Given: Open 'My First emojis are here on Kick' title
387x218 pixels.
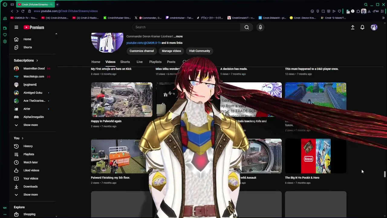Looking at the screenshot, I should pos(111,69).
